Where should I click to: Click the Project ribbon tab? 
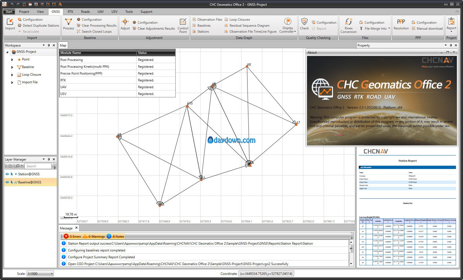pos(24,12)
